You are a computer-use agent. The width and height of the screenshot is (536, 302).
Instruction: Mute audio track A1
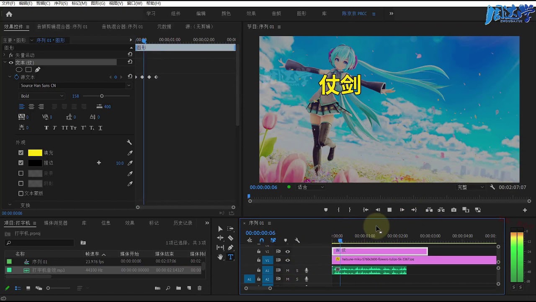[x=288, y=271]
